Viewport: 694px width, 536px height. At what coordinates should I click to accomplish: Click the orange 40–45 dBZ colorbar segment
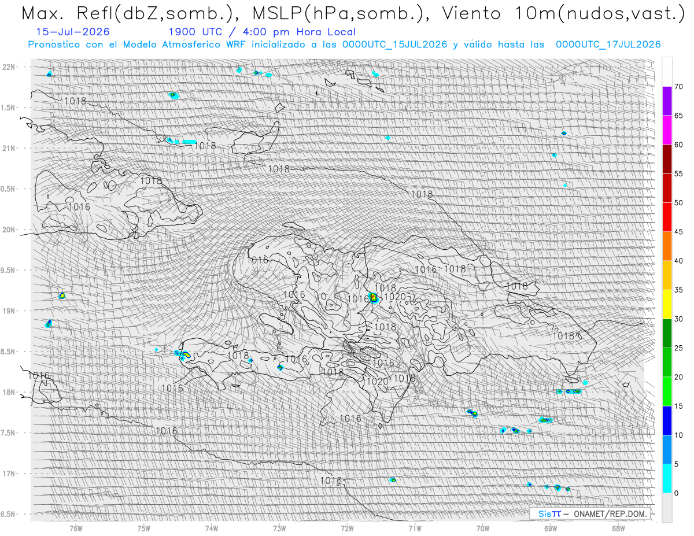tap(667, 246)
